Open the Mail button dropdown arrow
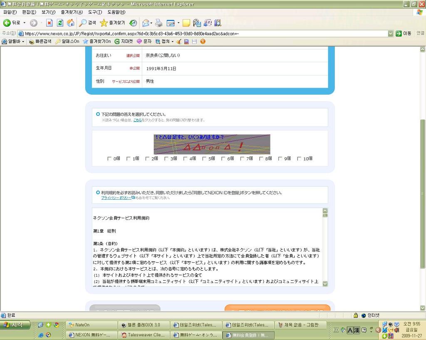The width and height of the screenshot is (426, 340). (151, 23)
